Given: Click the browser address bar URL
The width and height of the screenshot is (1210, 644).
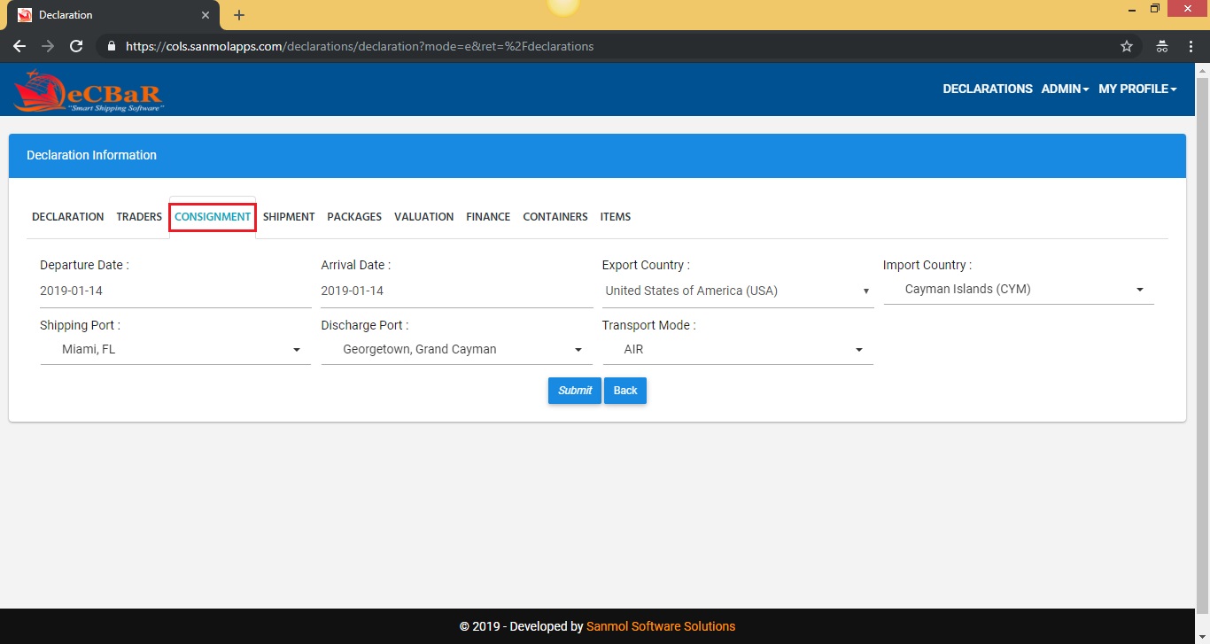Looking at the screenshot, I should [360, 46].
